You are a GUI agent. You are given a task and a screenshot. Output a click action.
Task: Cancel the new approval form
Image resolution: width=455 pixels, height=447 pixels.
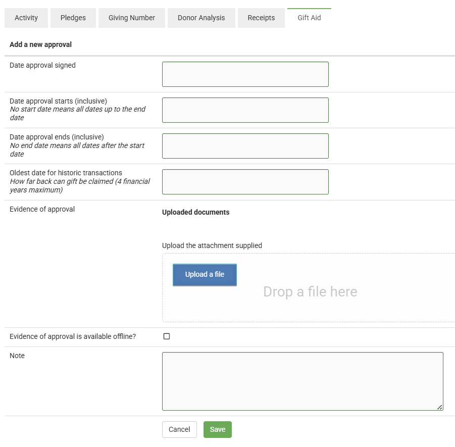(x=179, y=430)
